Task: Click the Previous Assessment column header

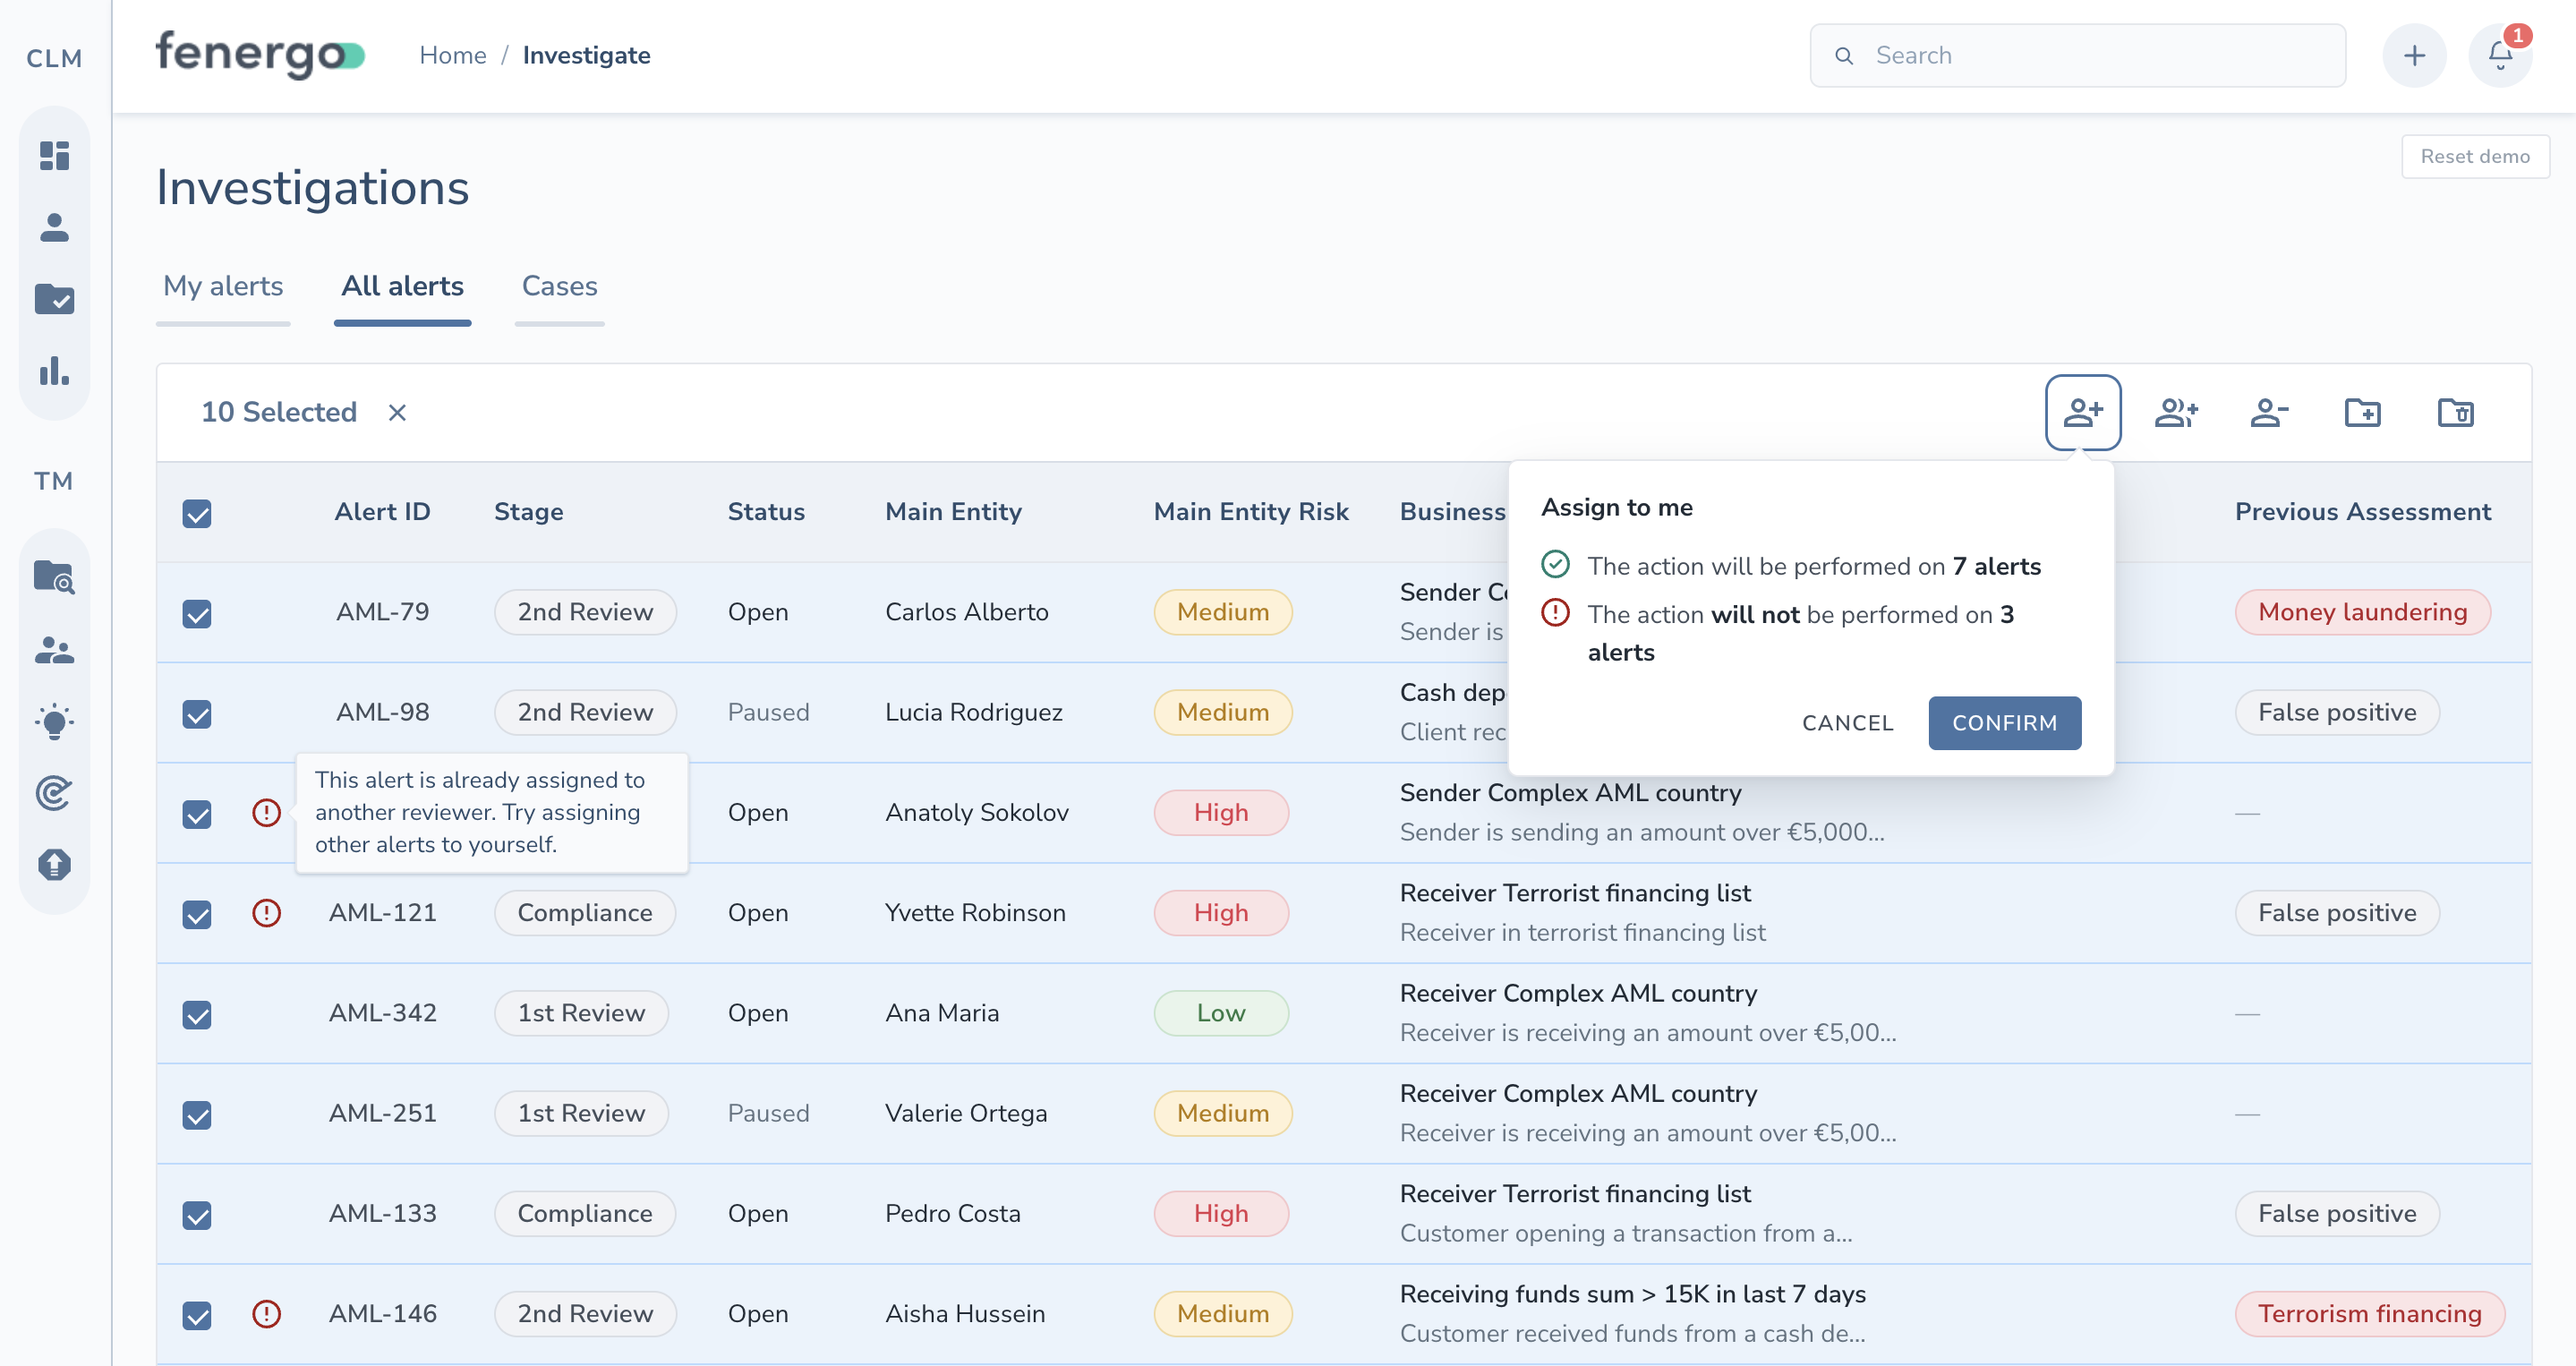Action: 2362,512
